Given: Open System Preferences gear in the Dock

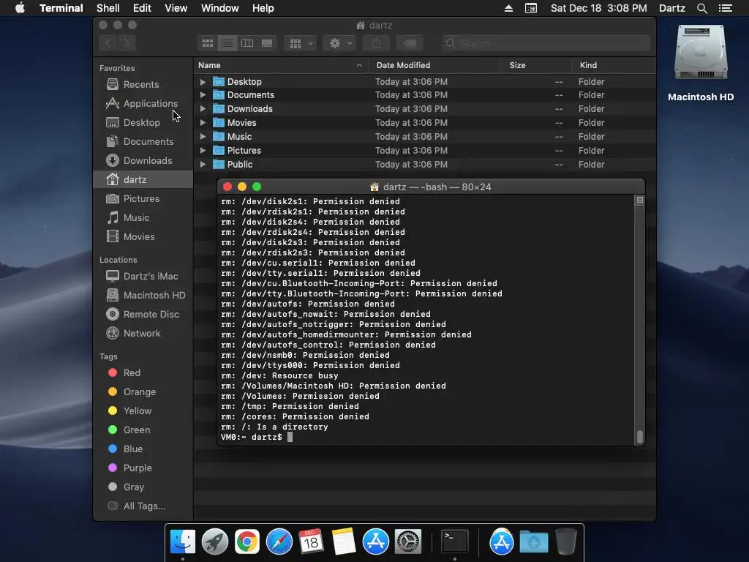Looking at the screenshot, I should pos(407,542).
